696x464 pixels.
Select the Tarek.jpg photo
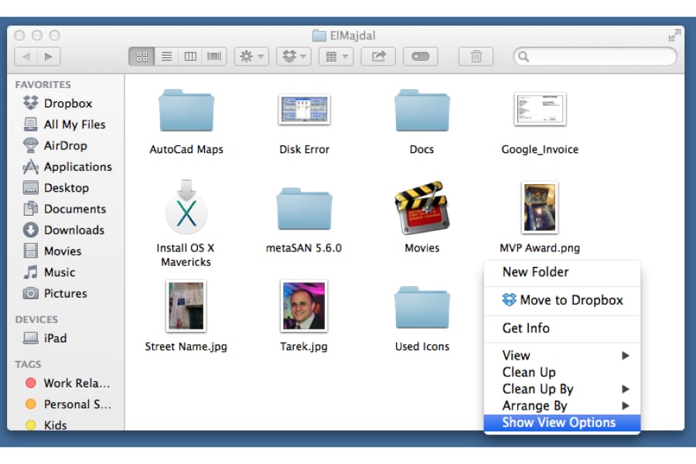click(x=304, y=316)
